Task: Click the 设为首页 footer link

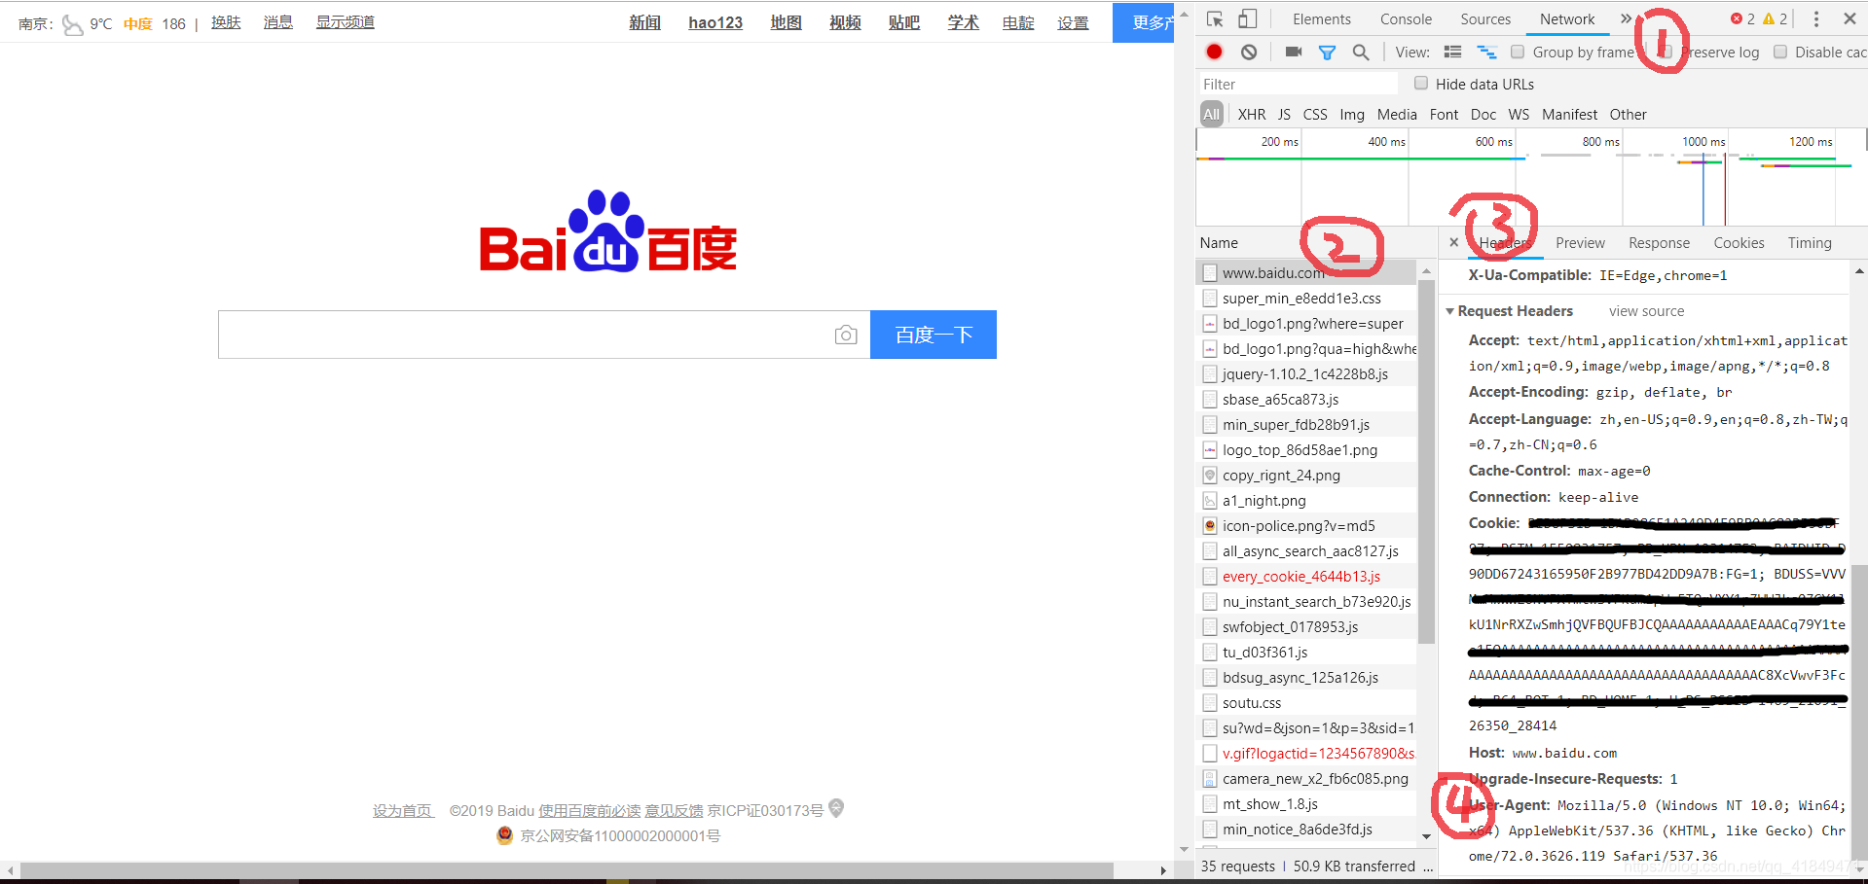Action: click(x=403, y=810)
